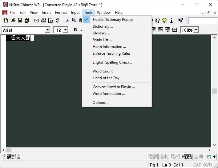This screenshot has height=168, width=218.
Task: Open Print Preview magnifier icon
Action: [50, 20]
